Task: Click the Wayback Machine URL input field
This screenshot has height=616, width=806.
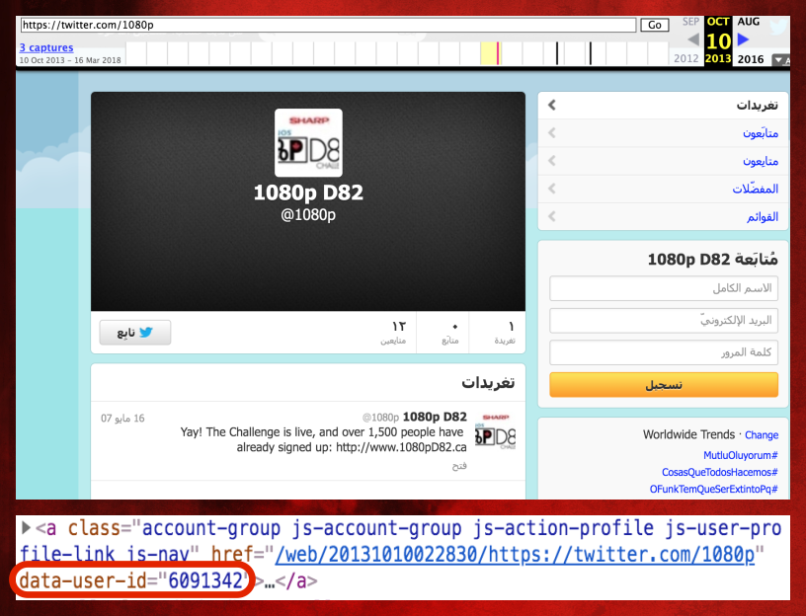Action: click(x=329, y=25)
